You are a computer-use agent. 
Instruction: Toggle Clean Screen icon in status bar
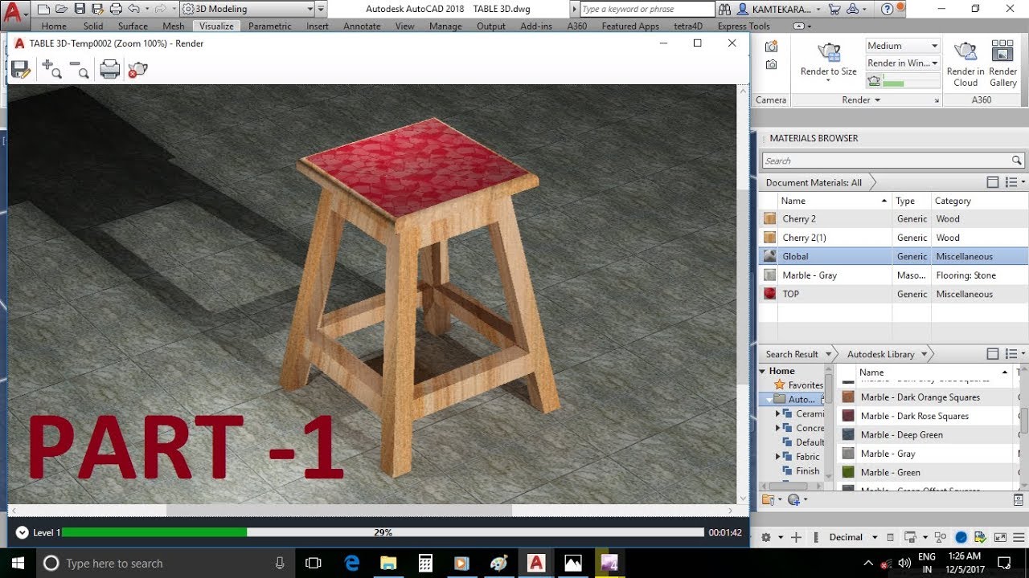(1000, 537)
